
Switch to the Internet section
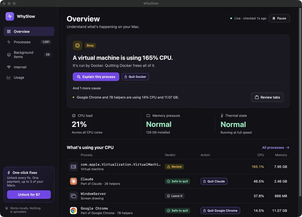29,67
